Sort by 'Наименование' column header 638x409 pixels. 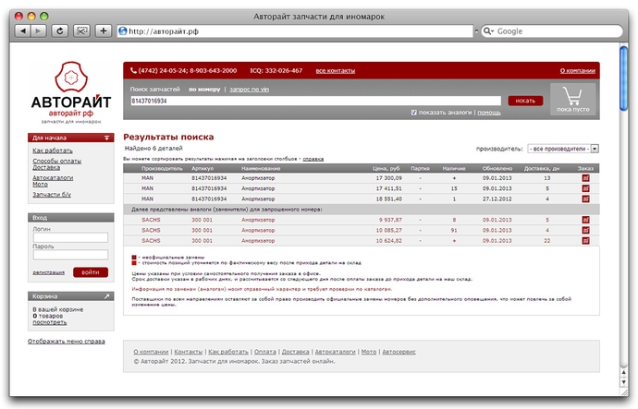click(261, 168)
